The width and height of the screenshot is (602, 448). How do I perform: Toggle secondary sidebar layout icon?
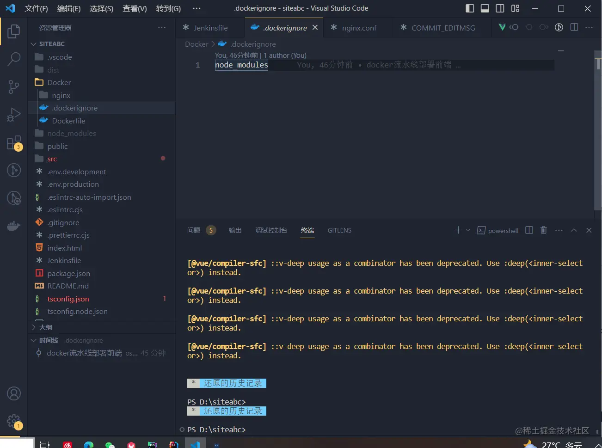click(x=500, y=8)
